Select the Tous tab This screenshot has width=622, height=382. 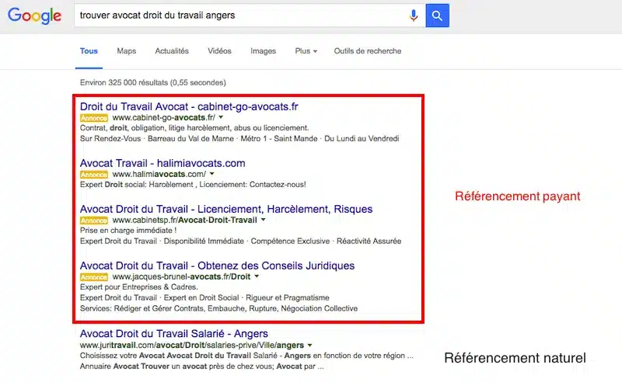coord(89,51)
